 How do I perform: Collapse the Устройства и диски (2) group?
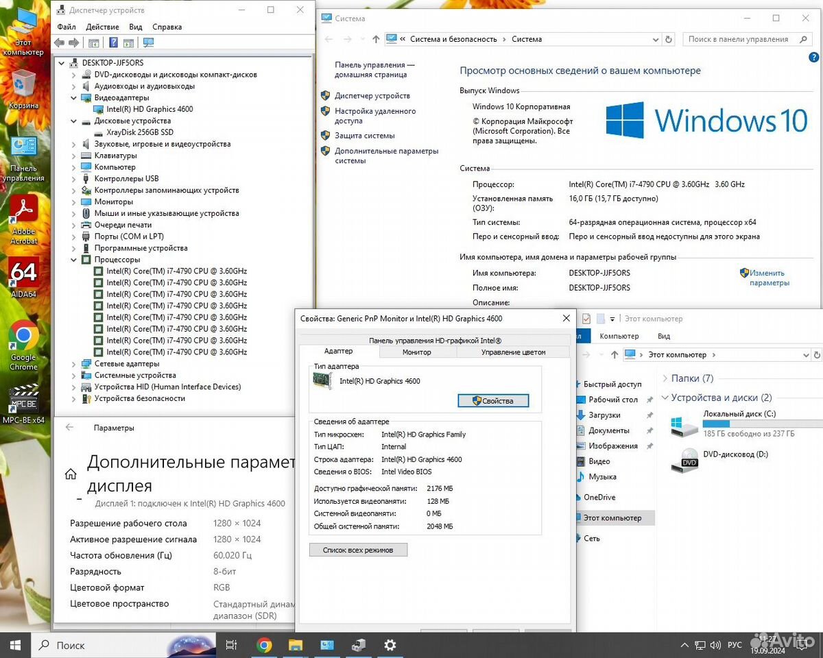665,398
